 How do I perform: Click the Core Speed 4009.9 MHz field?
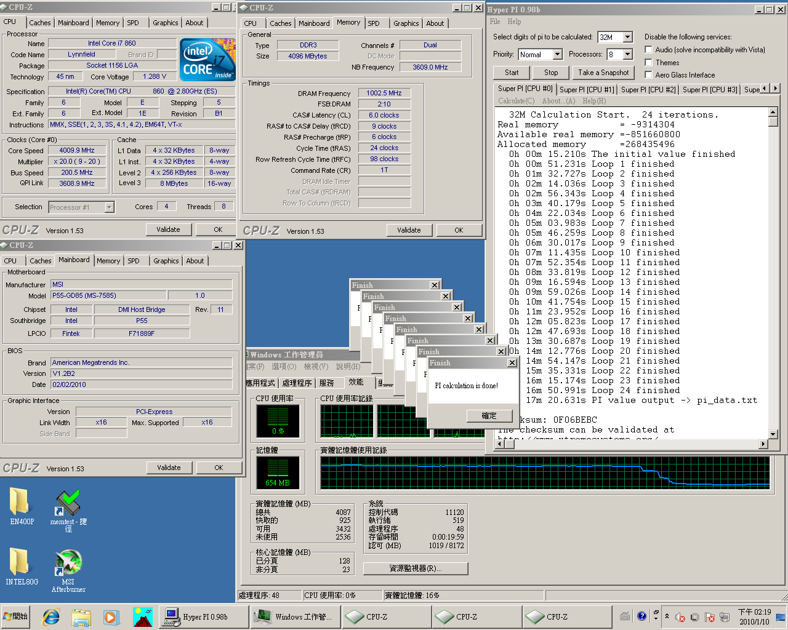tap(77, 151)
